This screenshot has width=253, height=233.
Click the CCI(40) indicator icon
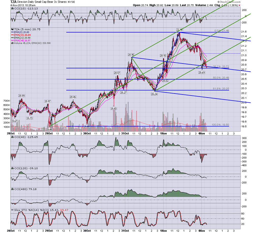[12, 137]
